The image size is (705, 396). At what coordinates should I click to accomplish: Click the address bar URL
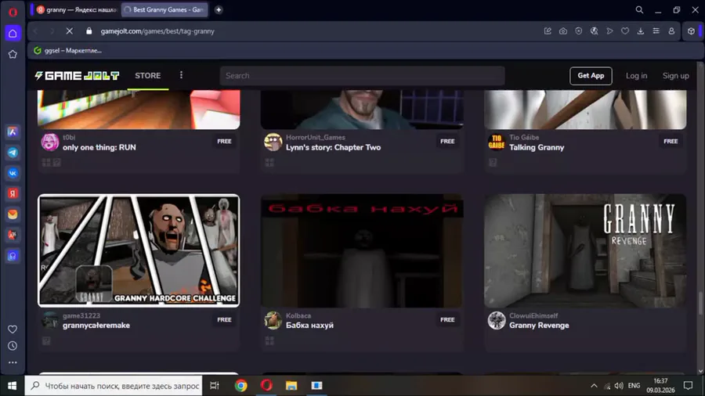click(157, 31)
